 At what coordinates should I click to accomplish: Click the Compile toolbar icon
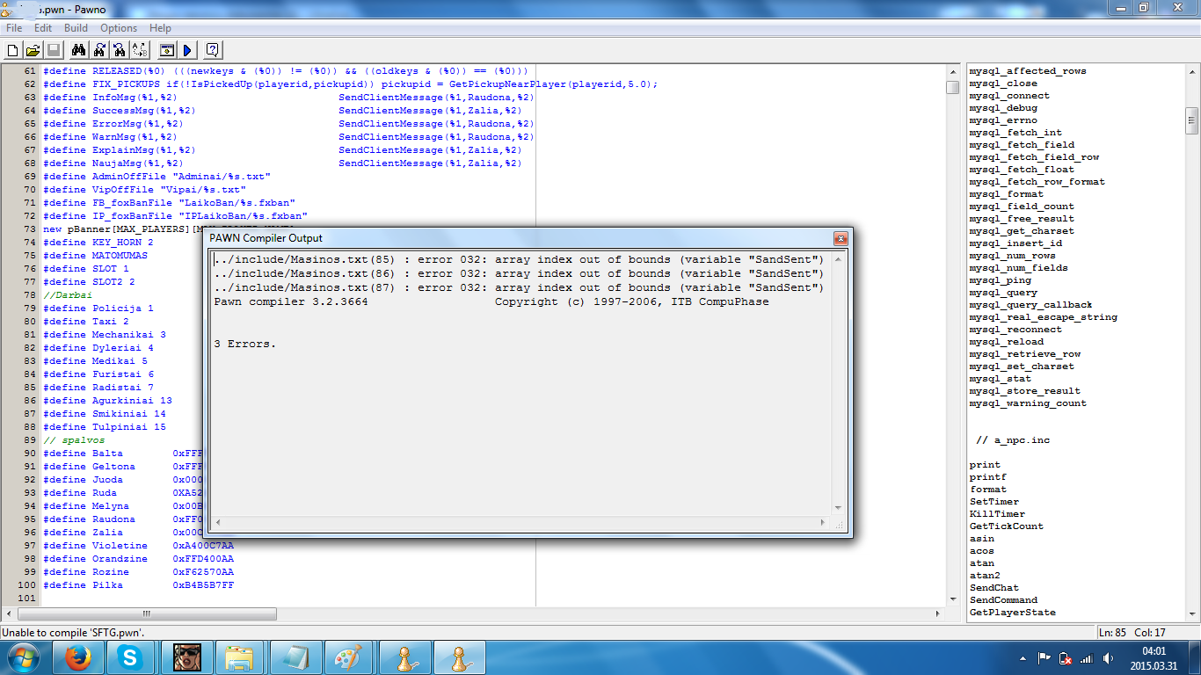coord(167,50)
